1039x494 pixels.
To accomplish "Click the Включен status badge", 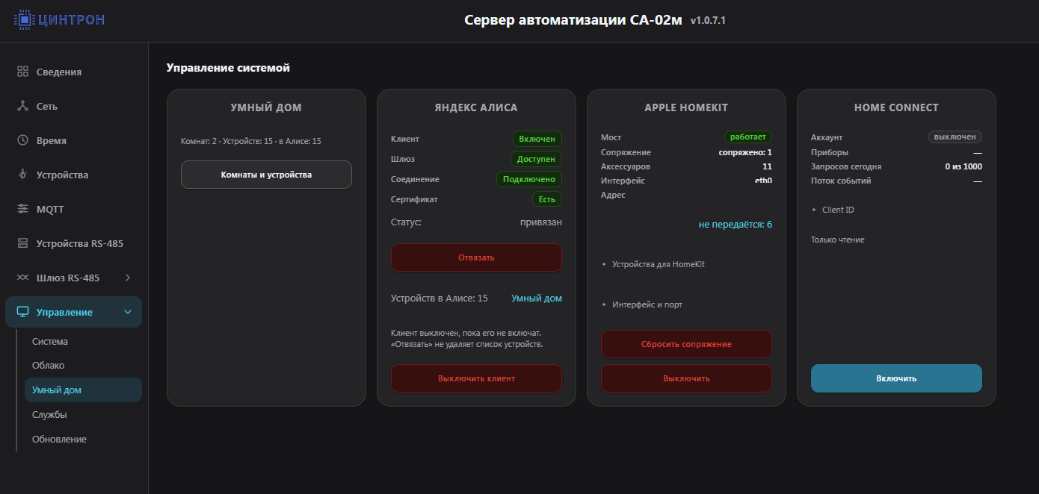I will tap(537, 139).
